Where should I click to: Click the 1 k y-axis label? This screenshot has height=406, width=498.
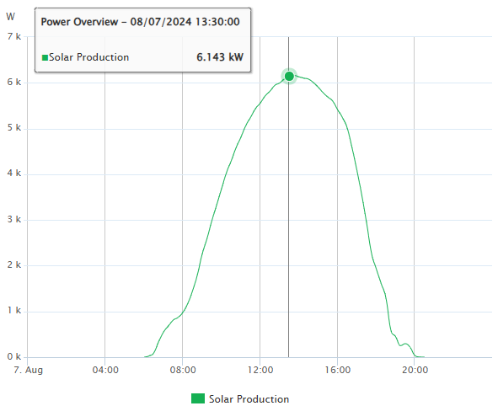[14, 310]
